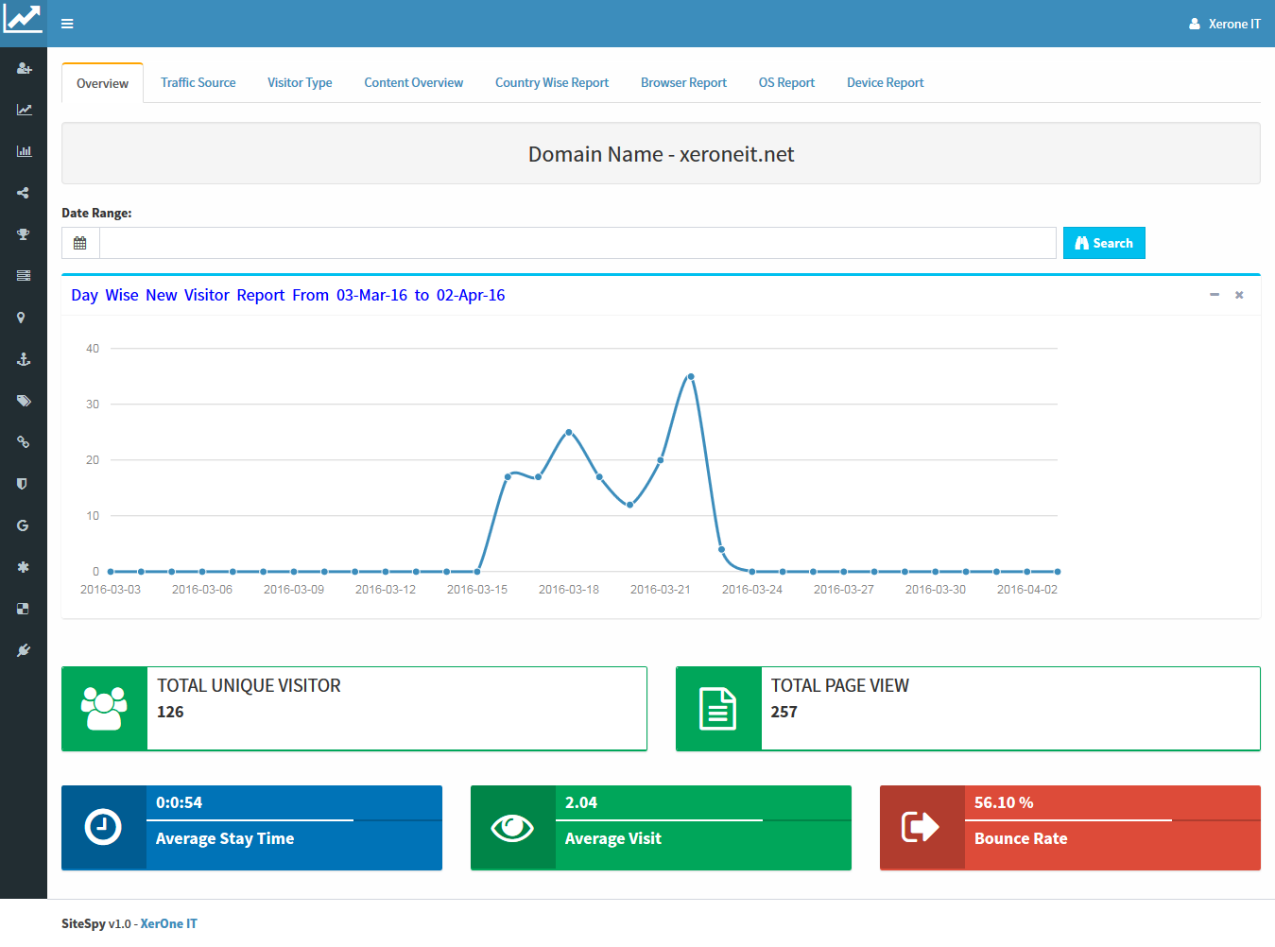Click the share icon in sidebar
Image resolution: width=1275 pixels, height=947 pixels.
point(23,193)
